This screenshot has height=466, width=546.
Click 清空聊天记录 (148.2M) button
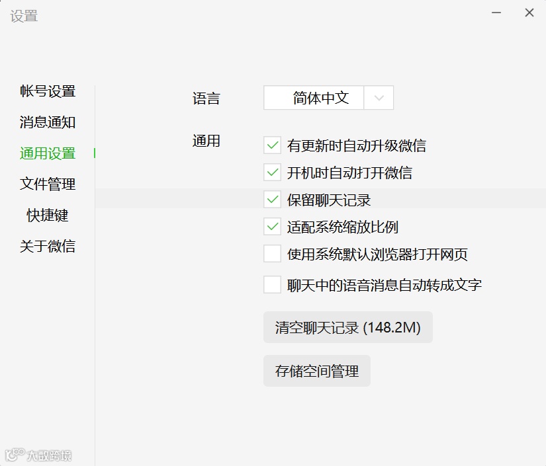348,327
